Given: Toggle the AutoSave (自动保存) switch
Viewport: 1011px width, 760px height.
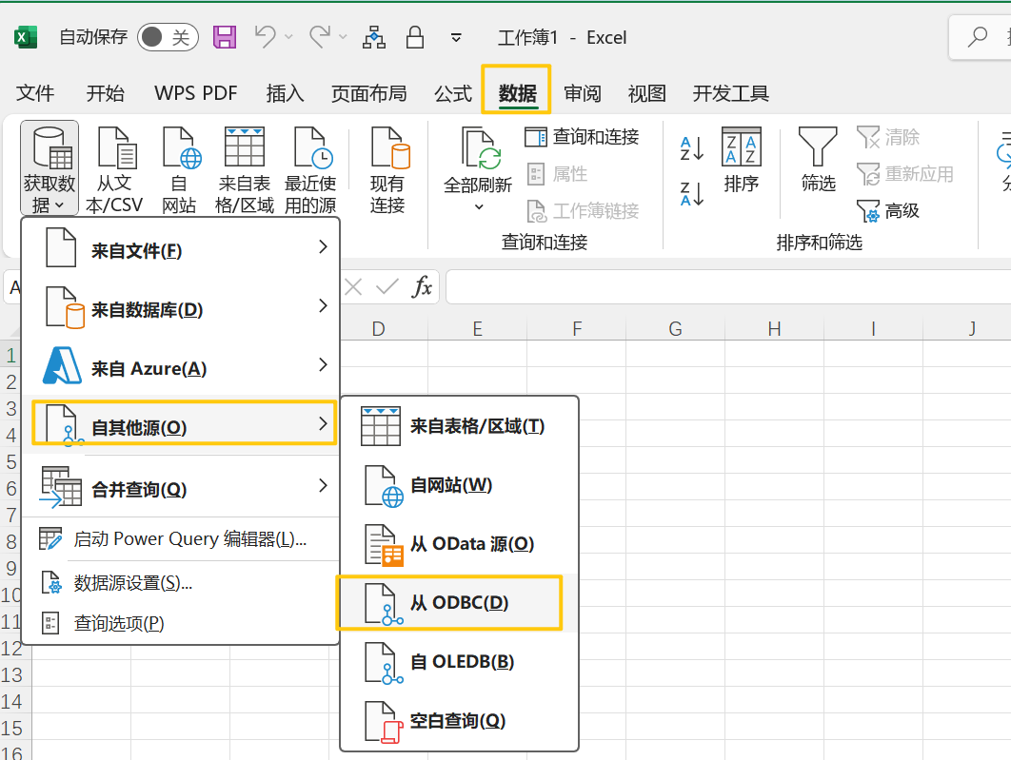Looking at the screenshot, I should (x=168, y=37).
